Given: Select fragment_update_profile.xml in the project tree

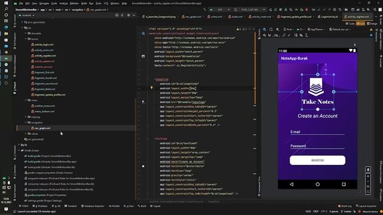Looking at the screenshot, I should pyautogui.click(x=50, y=95).
